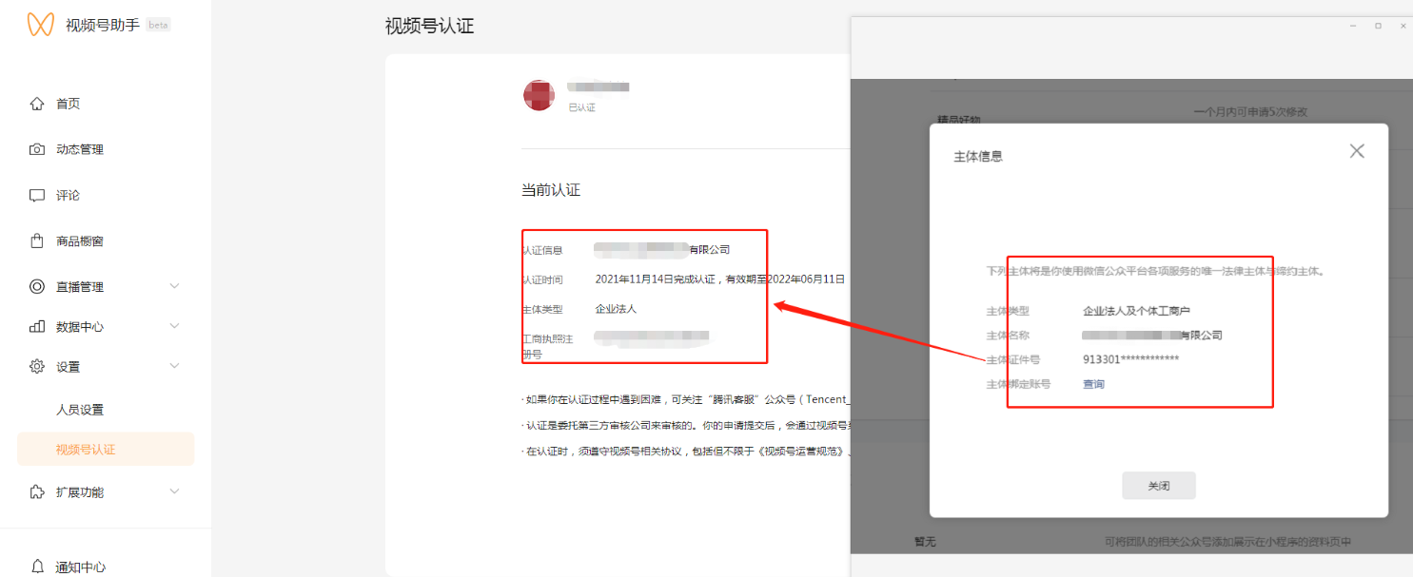The height and width of the screenshot is (577, 1413).
Task: Expand the 数据中心 submenu chevron
Action: pos(174,326)
